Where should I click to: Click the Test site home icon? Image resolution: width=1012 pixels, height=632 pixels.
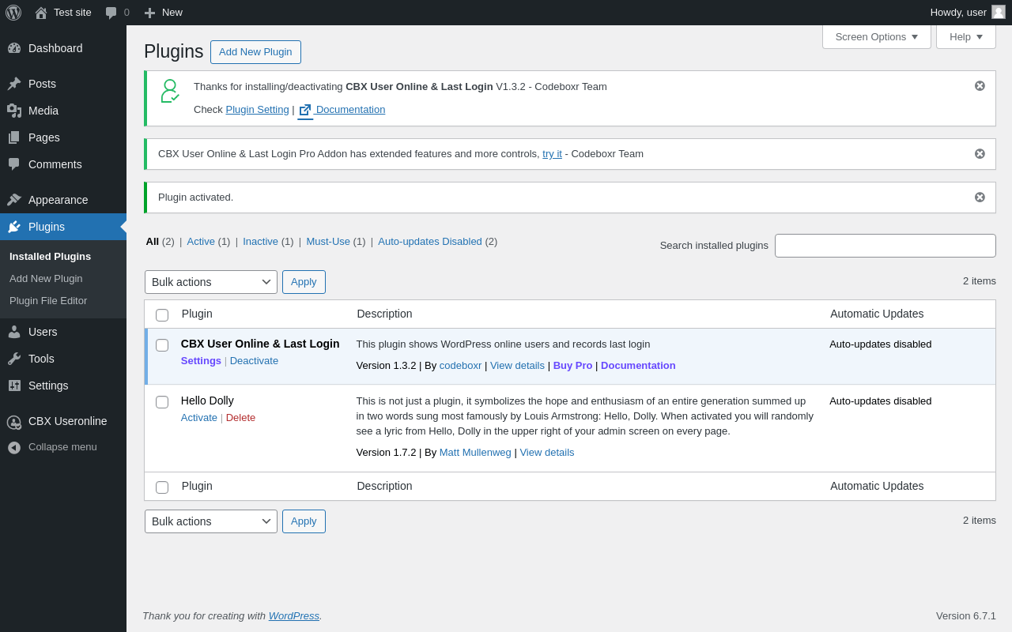point(41,13)
